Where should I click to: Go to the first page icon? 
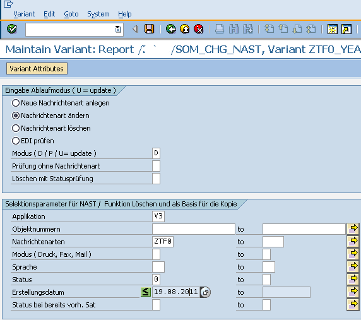(x=269, y=29)
